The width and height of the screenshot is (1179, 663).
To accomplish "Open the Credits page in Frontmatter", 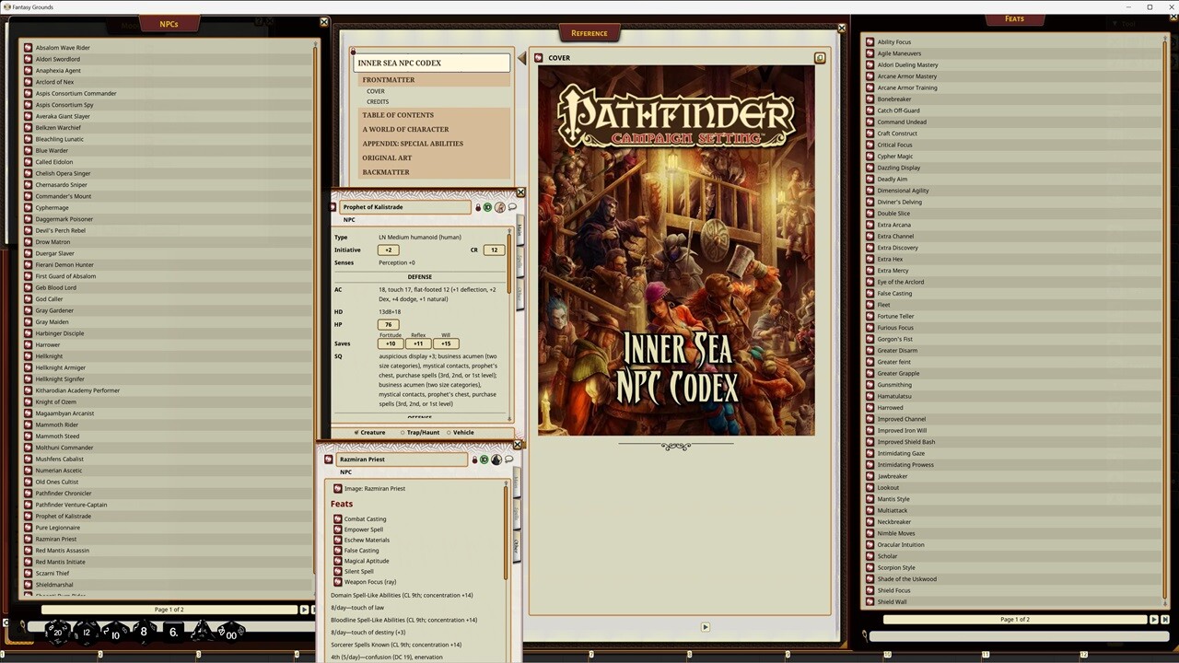I will pos(378,101).
